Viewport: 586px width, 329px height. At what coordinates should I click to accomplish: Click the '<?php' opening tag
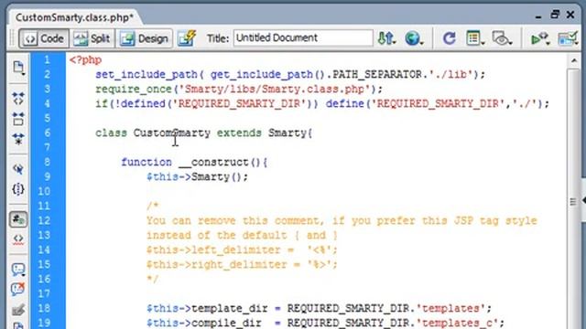85,59
